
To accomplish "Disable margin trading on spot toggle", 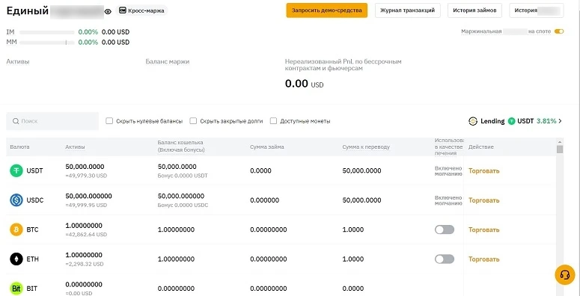I will pos(559,31).
